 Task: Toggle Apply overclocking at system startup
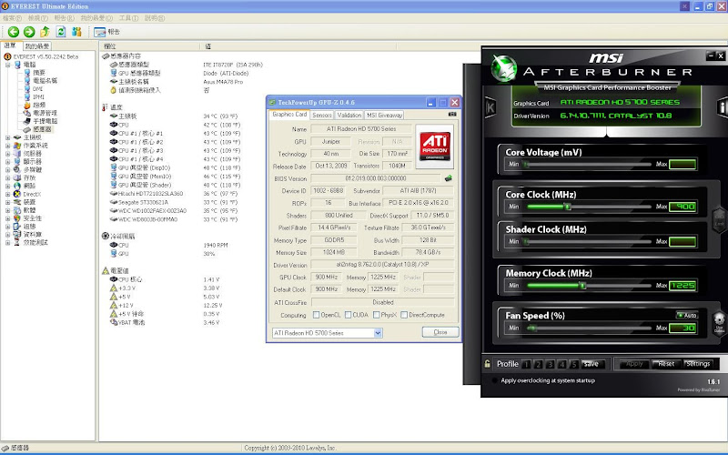click(x=495, y=380)
